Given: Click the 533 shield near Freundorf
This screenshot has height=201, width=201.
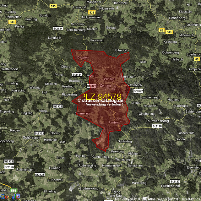Looking at the screenshot, I should coord(52,6).
